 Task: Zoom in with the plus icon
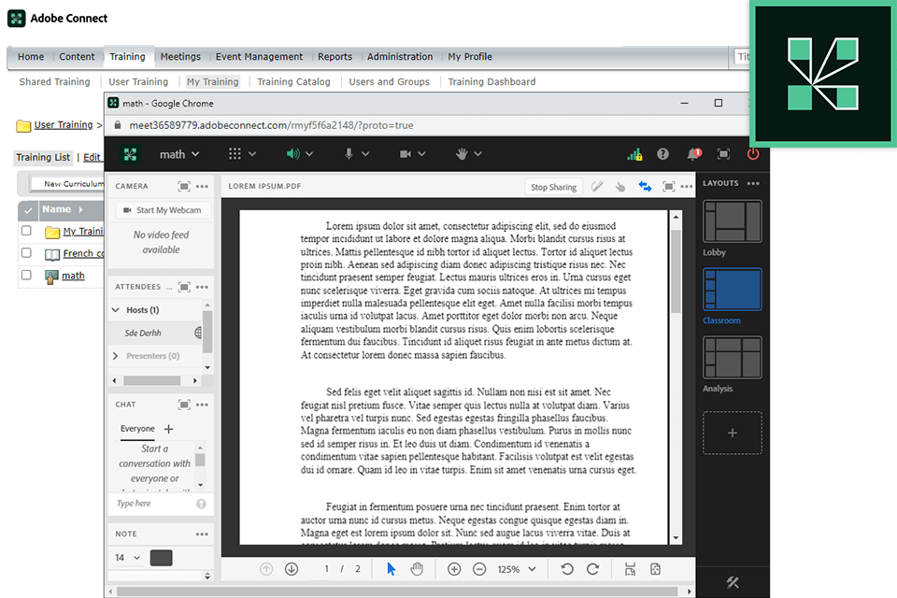click(x=454, y=569)
